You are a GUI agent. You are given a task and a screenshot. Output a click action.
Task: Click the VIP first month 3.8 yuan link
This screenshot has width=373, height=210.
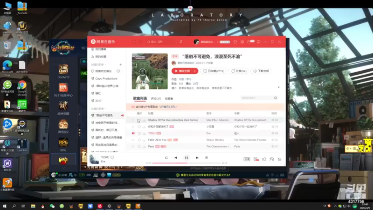click(168, 107)
